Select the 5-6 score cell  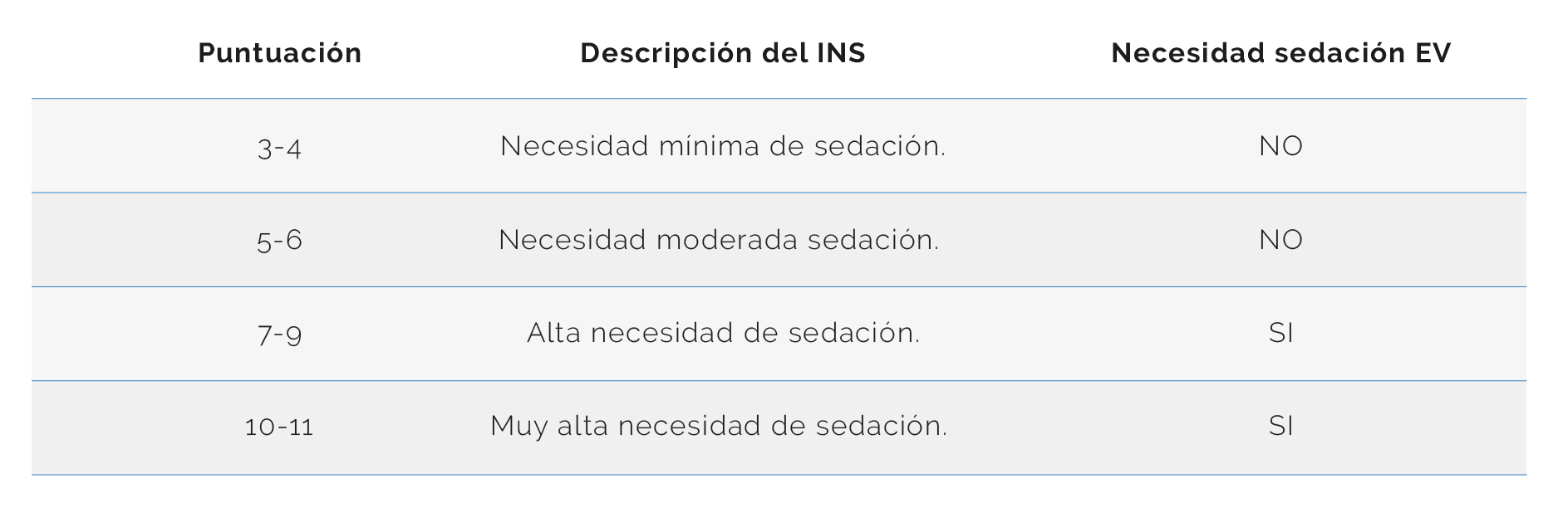[280, 241]
